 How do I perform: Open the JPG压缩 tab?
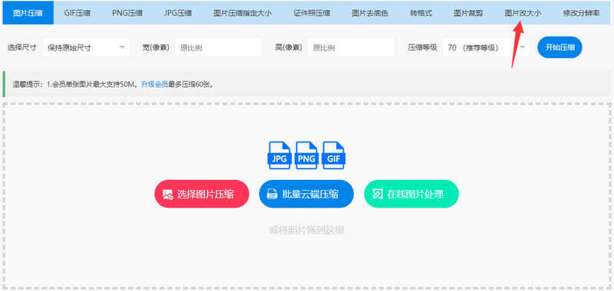pyautogui.click(x=178, y=13)
